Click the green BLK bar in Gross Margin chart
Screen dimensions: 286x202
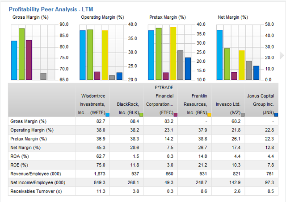pos(21,54)
